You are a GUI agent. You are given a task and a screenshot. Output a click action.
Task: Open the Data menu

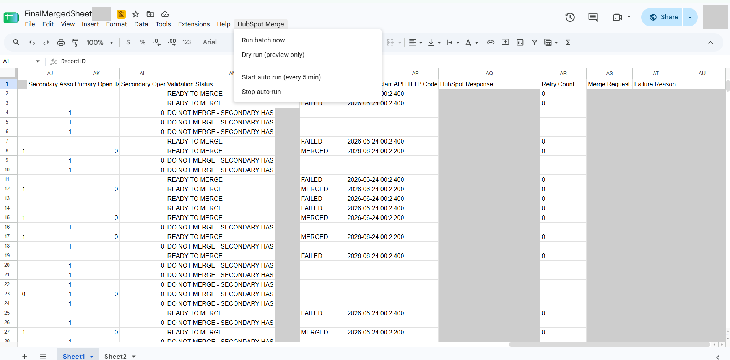pos(141,24)
